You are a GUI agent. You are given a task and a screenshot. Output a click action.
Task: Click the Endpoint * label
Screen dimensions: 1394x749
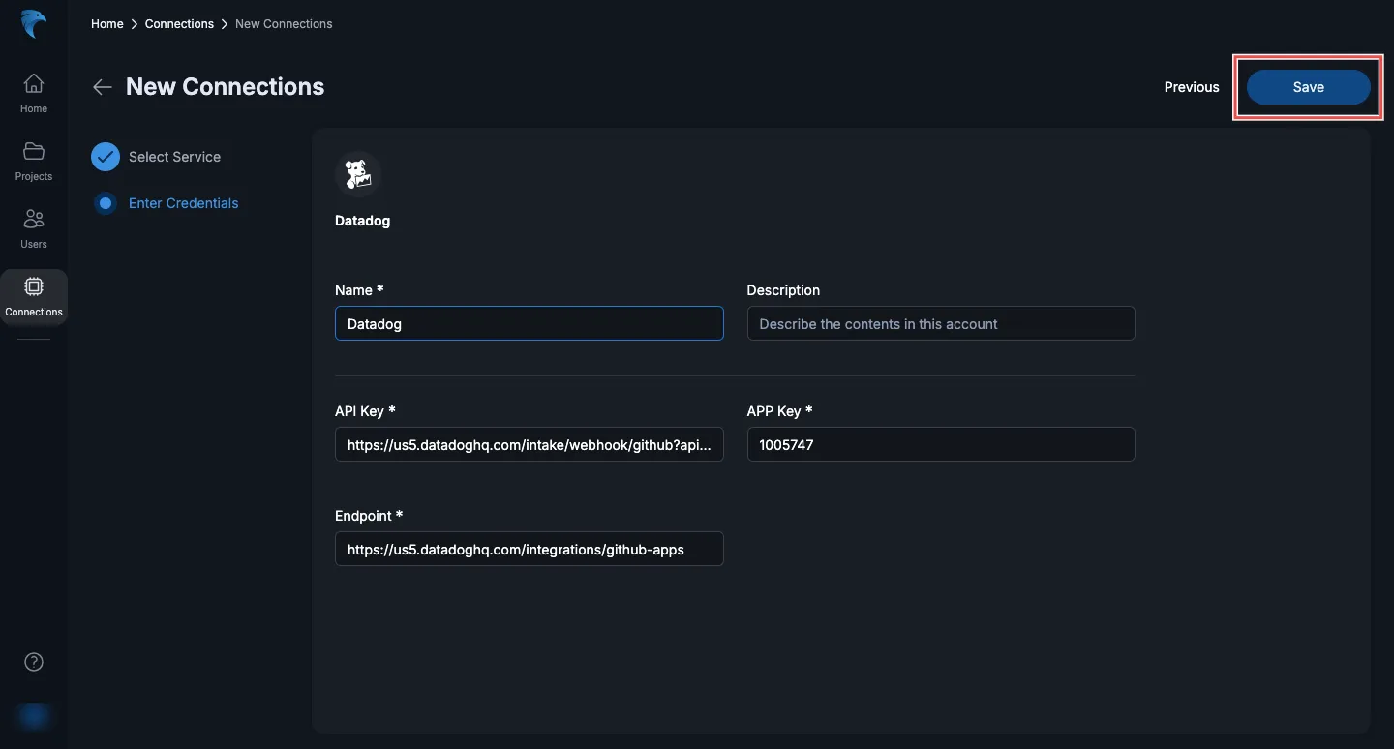[x=369, y=516]
